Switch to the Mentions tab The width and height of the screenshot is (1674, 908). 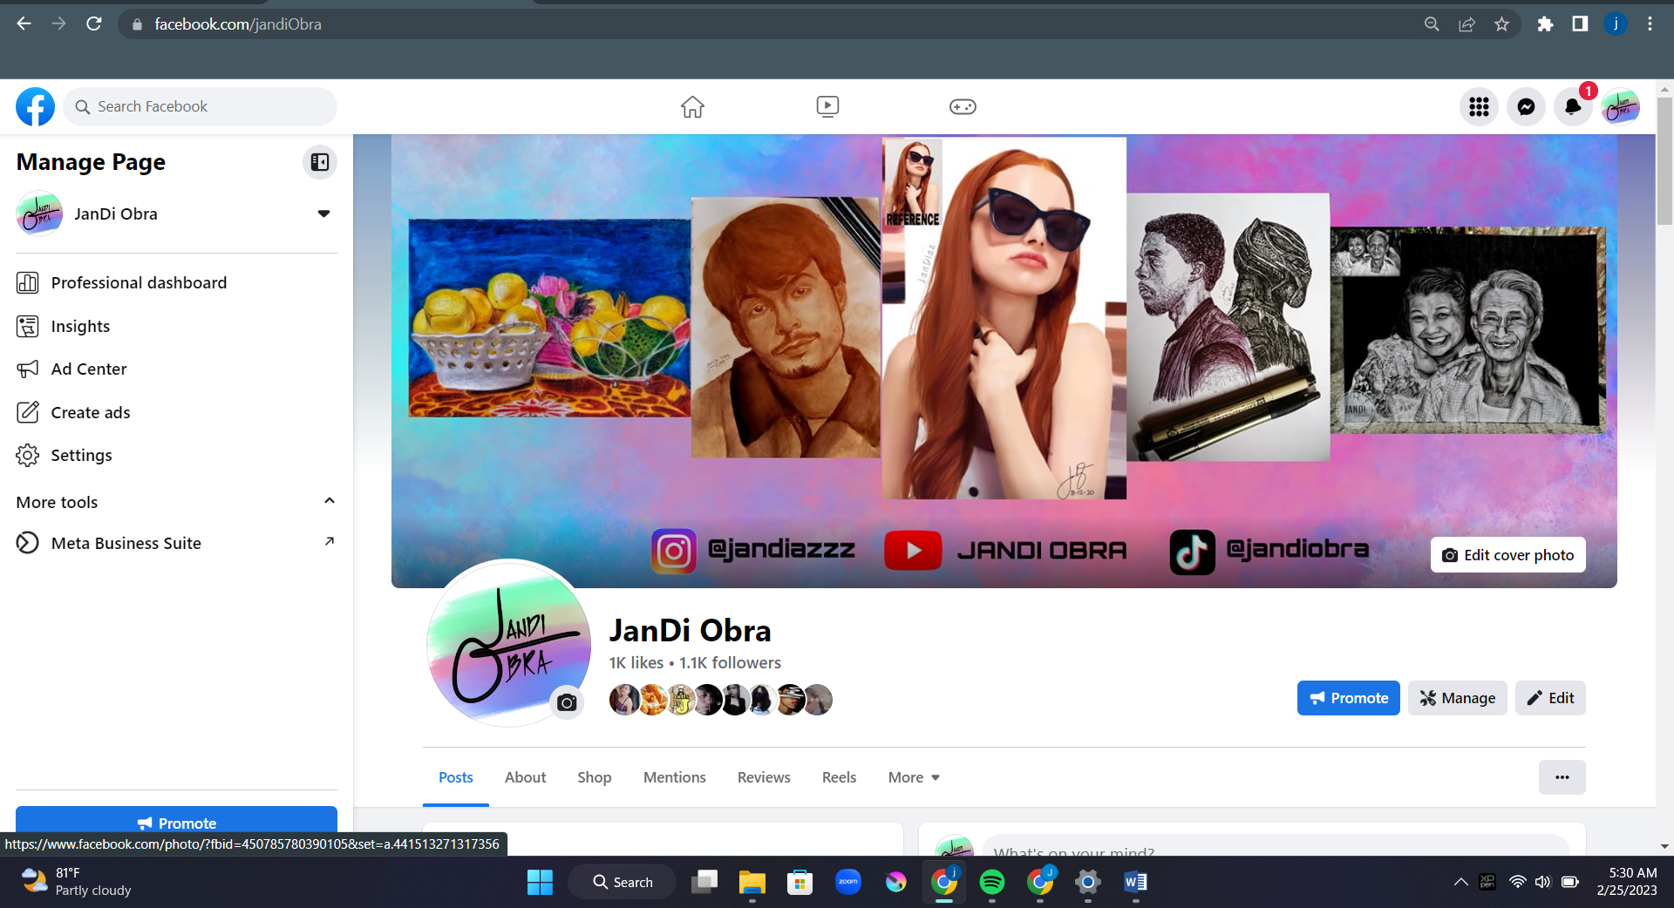pos(674,777)
